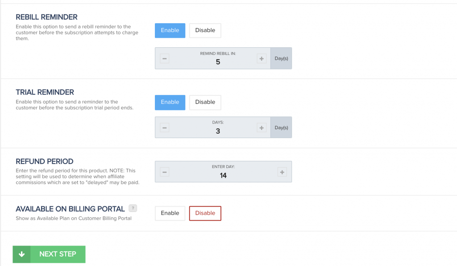Click plus icon for Trial Reminder days
The height and width of the screenshot is (266, 457).
262,128
